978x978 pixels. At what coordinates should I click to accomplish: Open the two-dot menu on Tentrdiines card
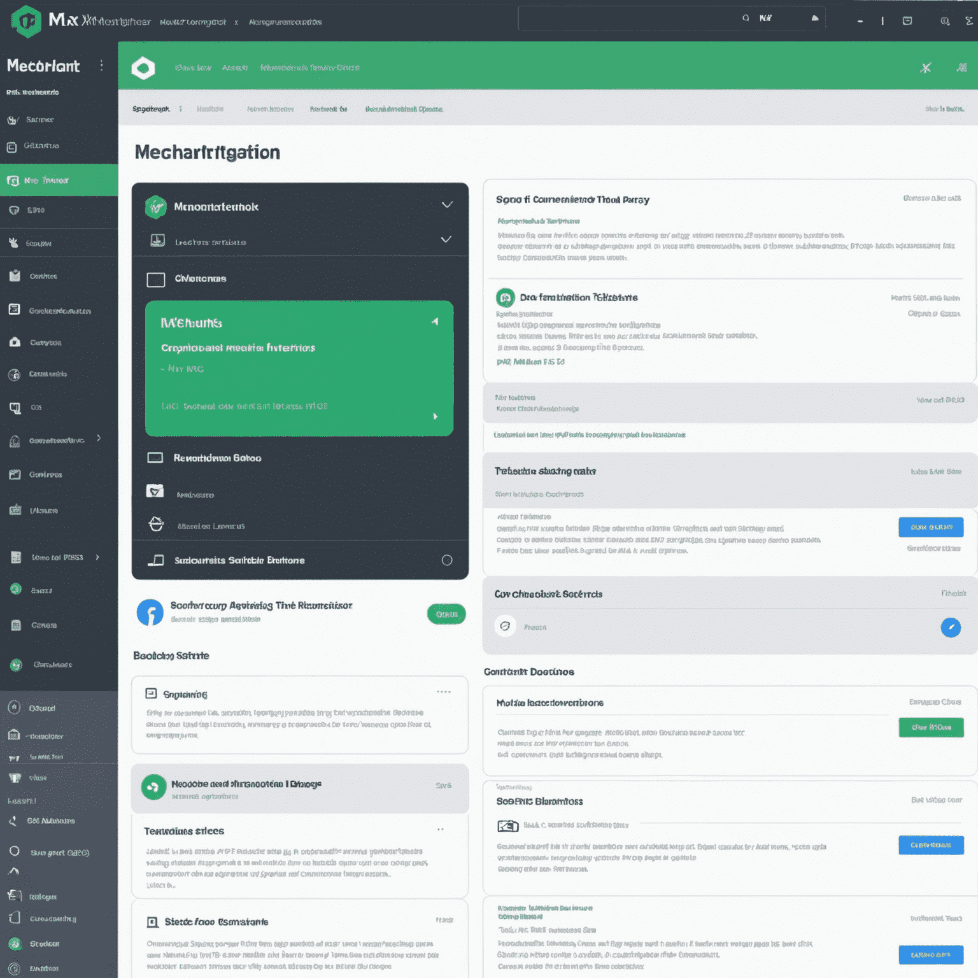[x=441, y=830]
